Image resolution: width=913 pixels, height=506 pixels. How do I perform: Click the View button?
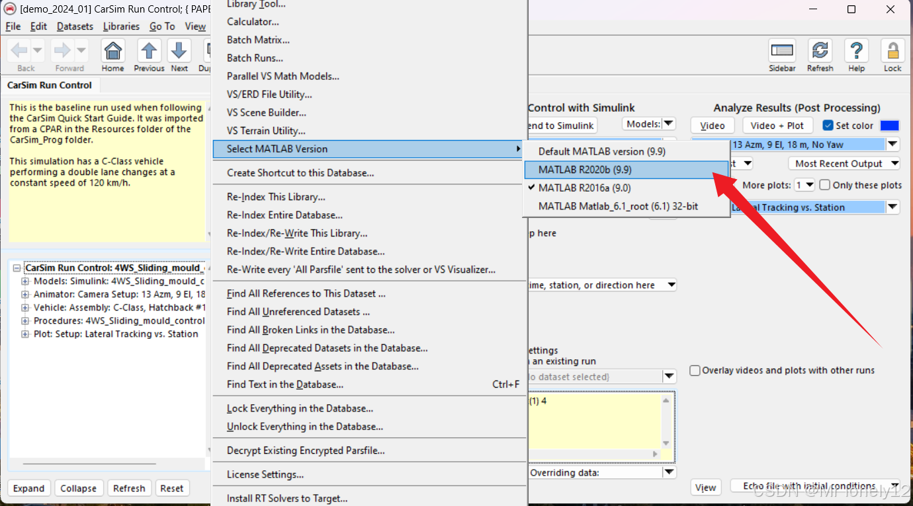tap(706, 488)
